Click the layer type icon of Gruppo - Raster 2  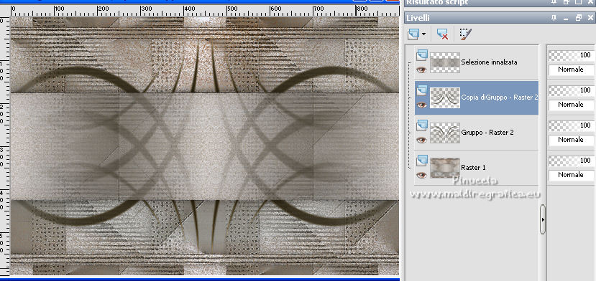pos(421,126)
